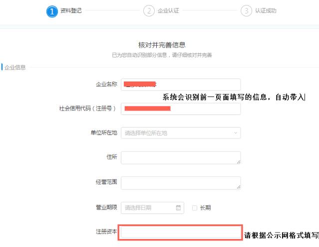Go to the 企业认证 step label

click(167, 10)
